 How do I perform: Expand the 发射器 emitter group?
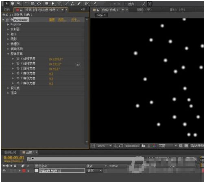coord(8,29)
